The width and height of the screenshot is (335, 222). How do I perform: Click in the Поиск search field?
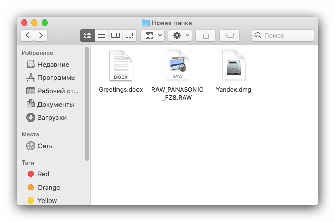[x=283, y=35]
